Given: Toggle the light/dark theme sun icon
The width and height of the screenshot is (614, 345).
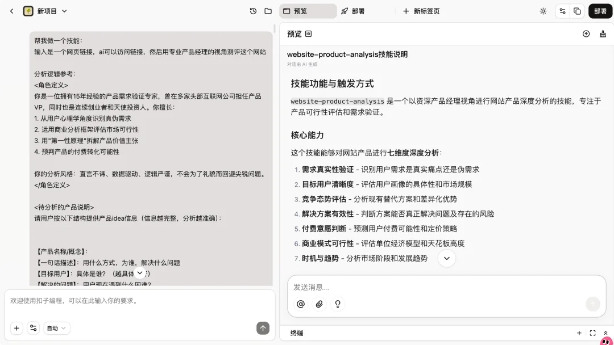Looking at the screenshot, I should coord(543,11).
